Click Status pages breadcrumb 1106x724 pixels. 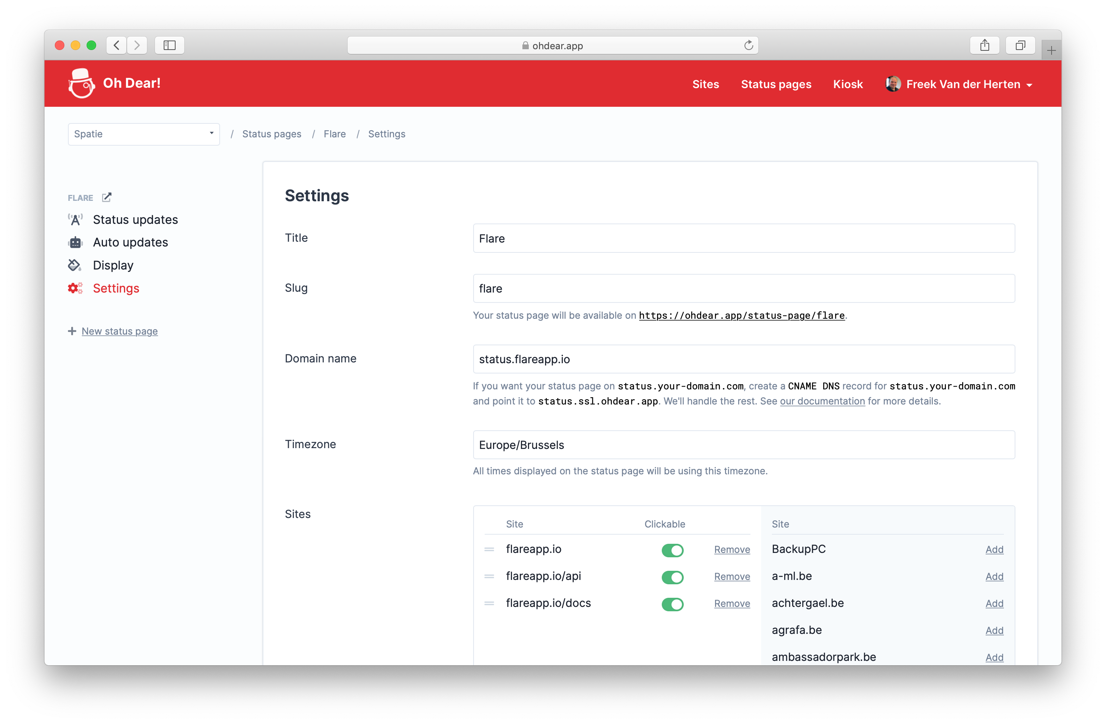(271, 134)
